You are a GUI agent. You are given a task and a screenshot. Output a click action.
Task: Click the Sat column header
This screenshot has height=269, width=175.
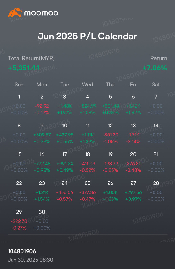[156, 85]
